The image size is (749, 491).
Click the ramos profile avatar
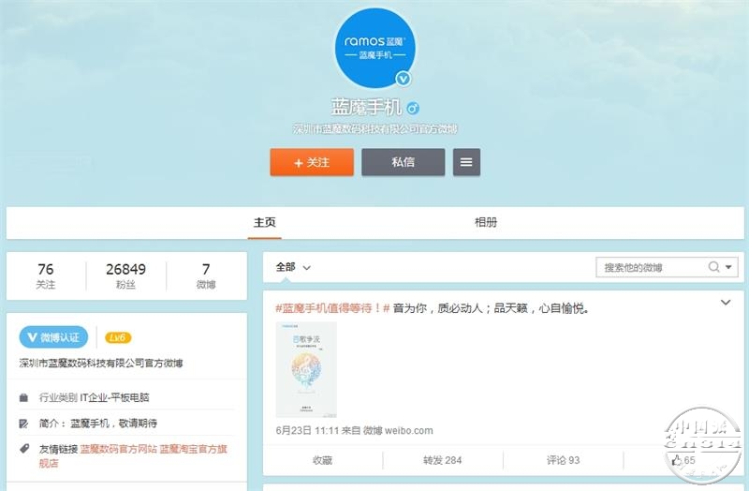point(375,49)
